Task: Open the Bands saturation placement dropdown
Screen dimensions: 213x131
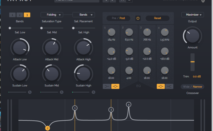Action: point(84,15)
